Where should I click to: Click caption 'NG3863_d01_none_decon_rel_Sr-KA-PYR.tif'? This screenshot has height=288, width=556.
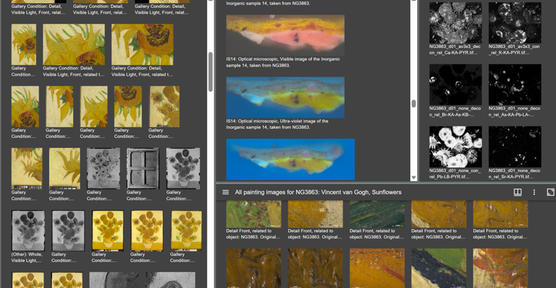pos(514,173)
